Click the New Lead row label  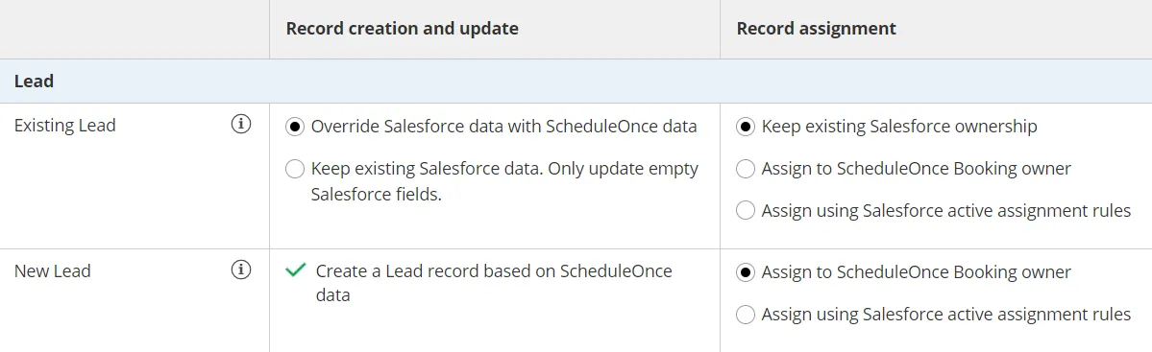tap(53, 270)
